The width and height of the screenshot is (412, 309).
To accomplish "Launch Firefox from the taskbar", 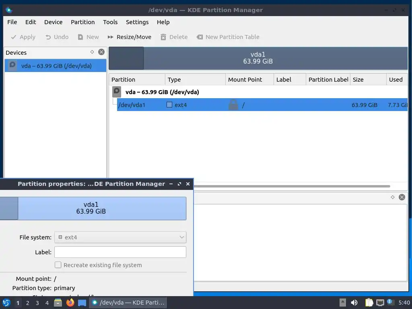I will coord(70,303).
